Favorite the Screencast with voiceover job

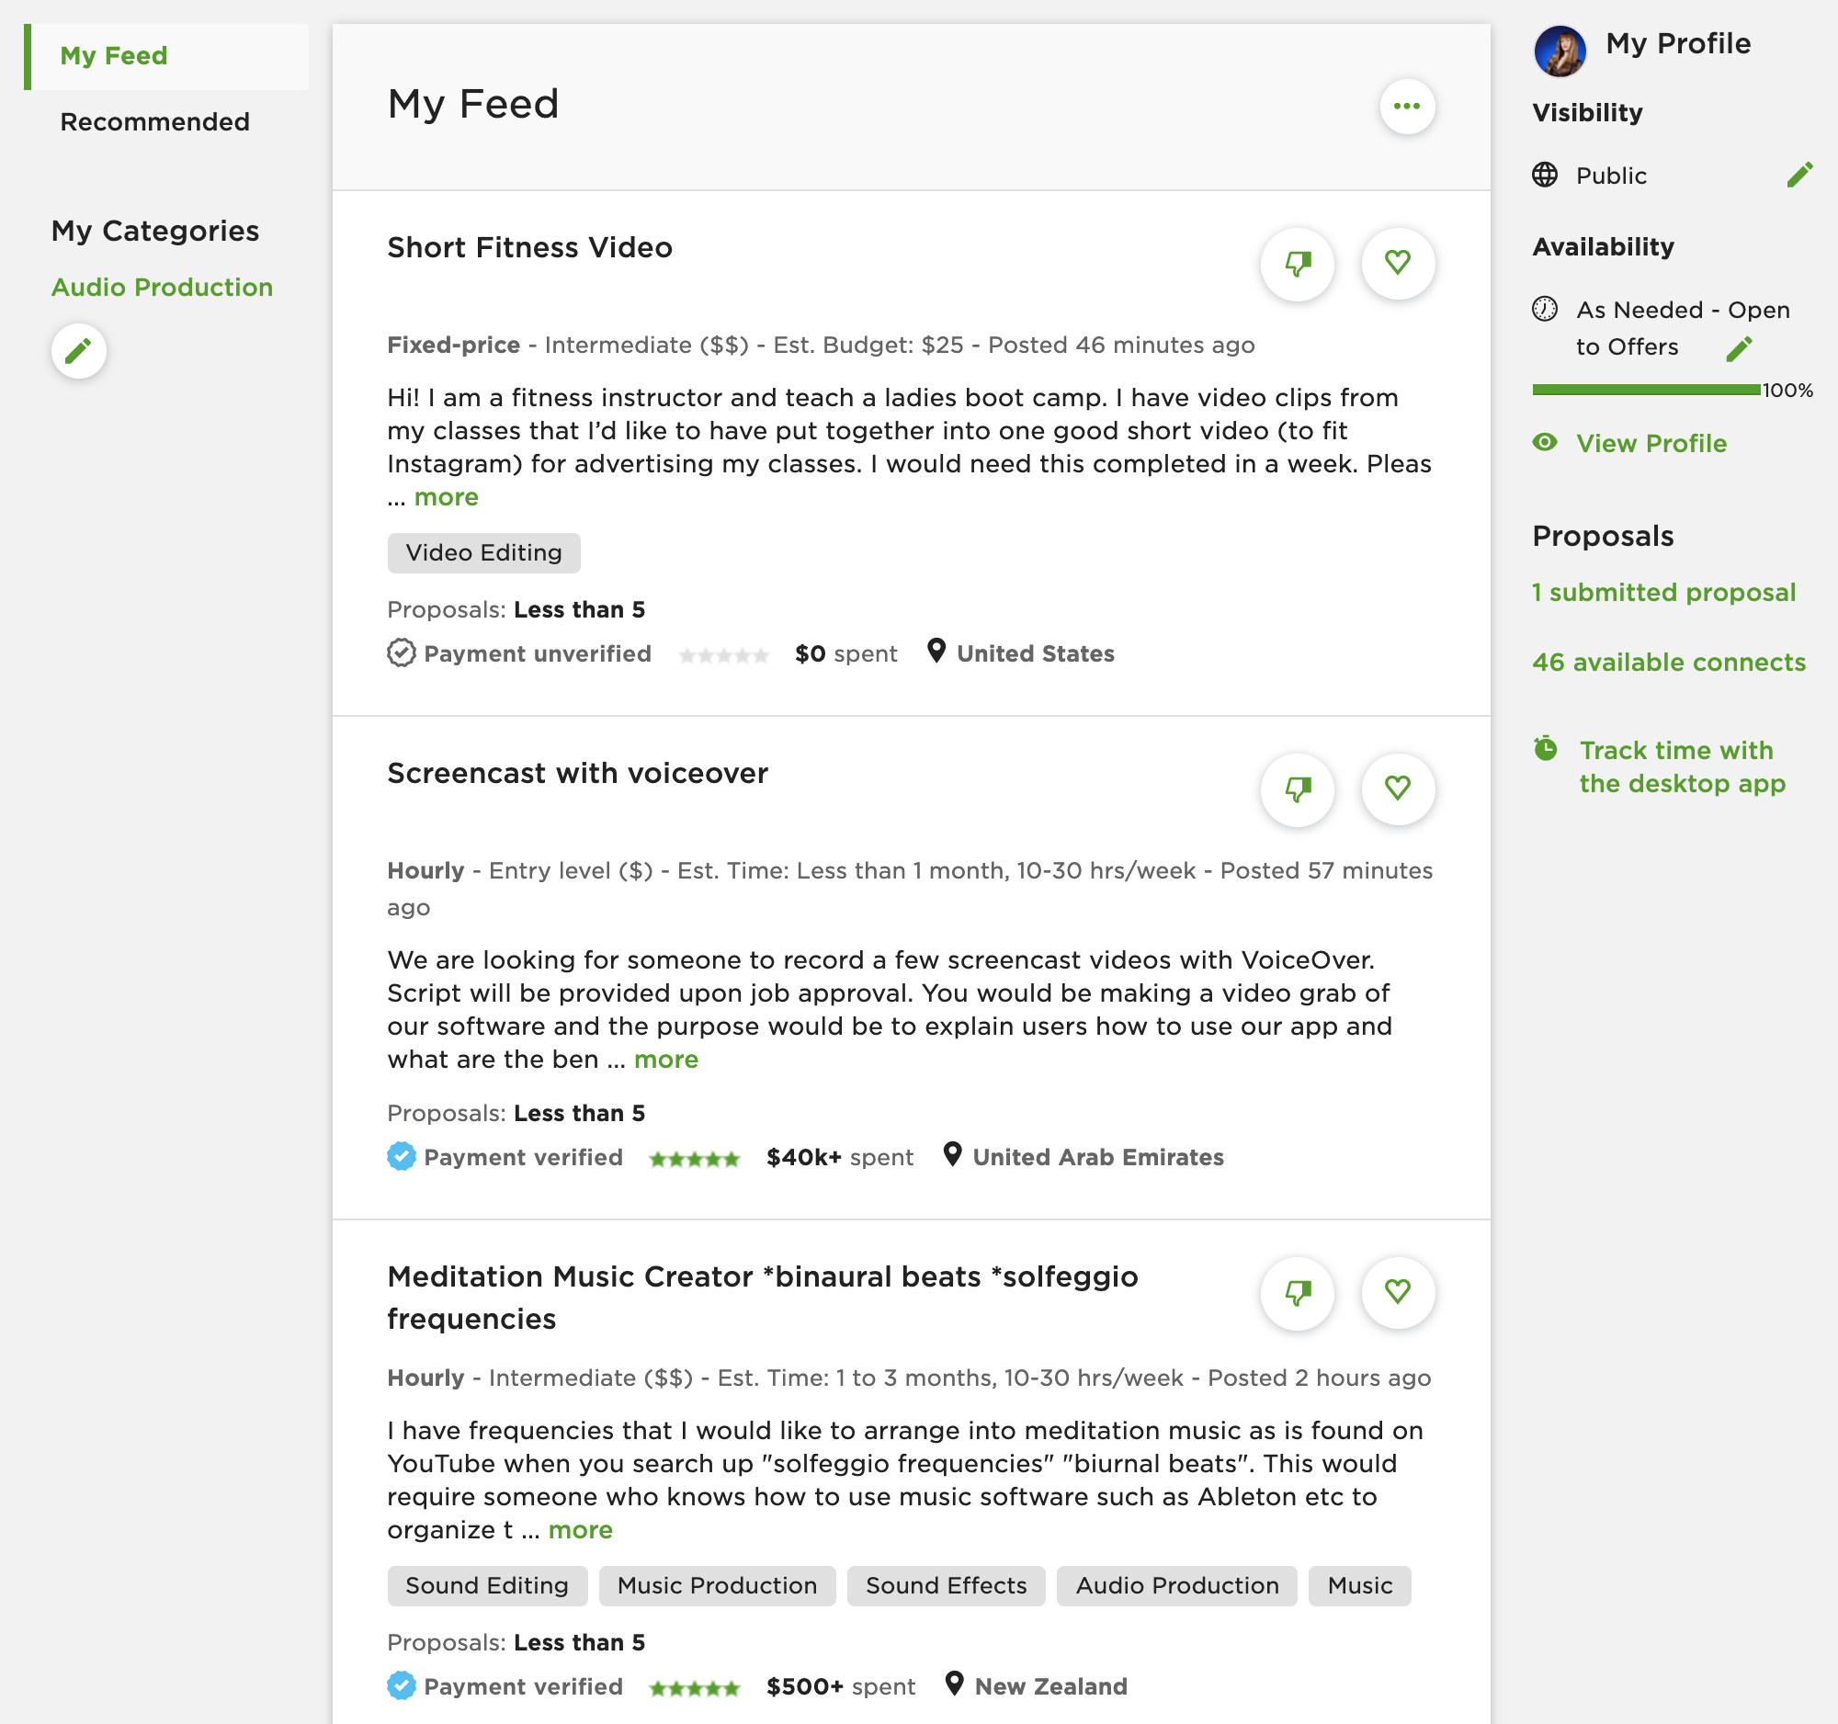(x=1397, y=789)
